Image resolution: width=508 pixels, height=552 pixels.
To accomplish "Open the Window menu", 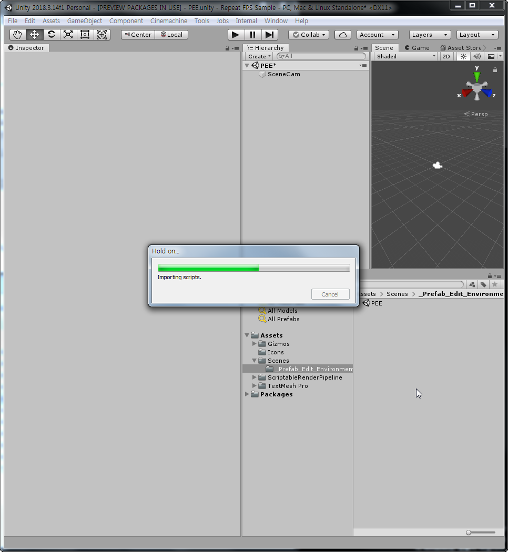I will [276, 21].
